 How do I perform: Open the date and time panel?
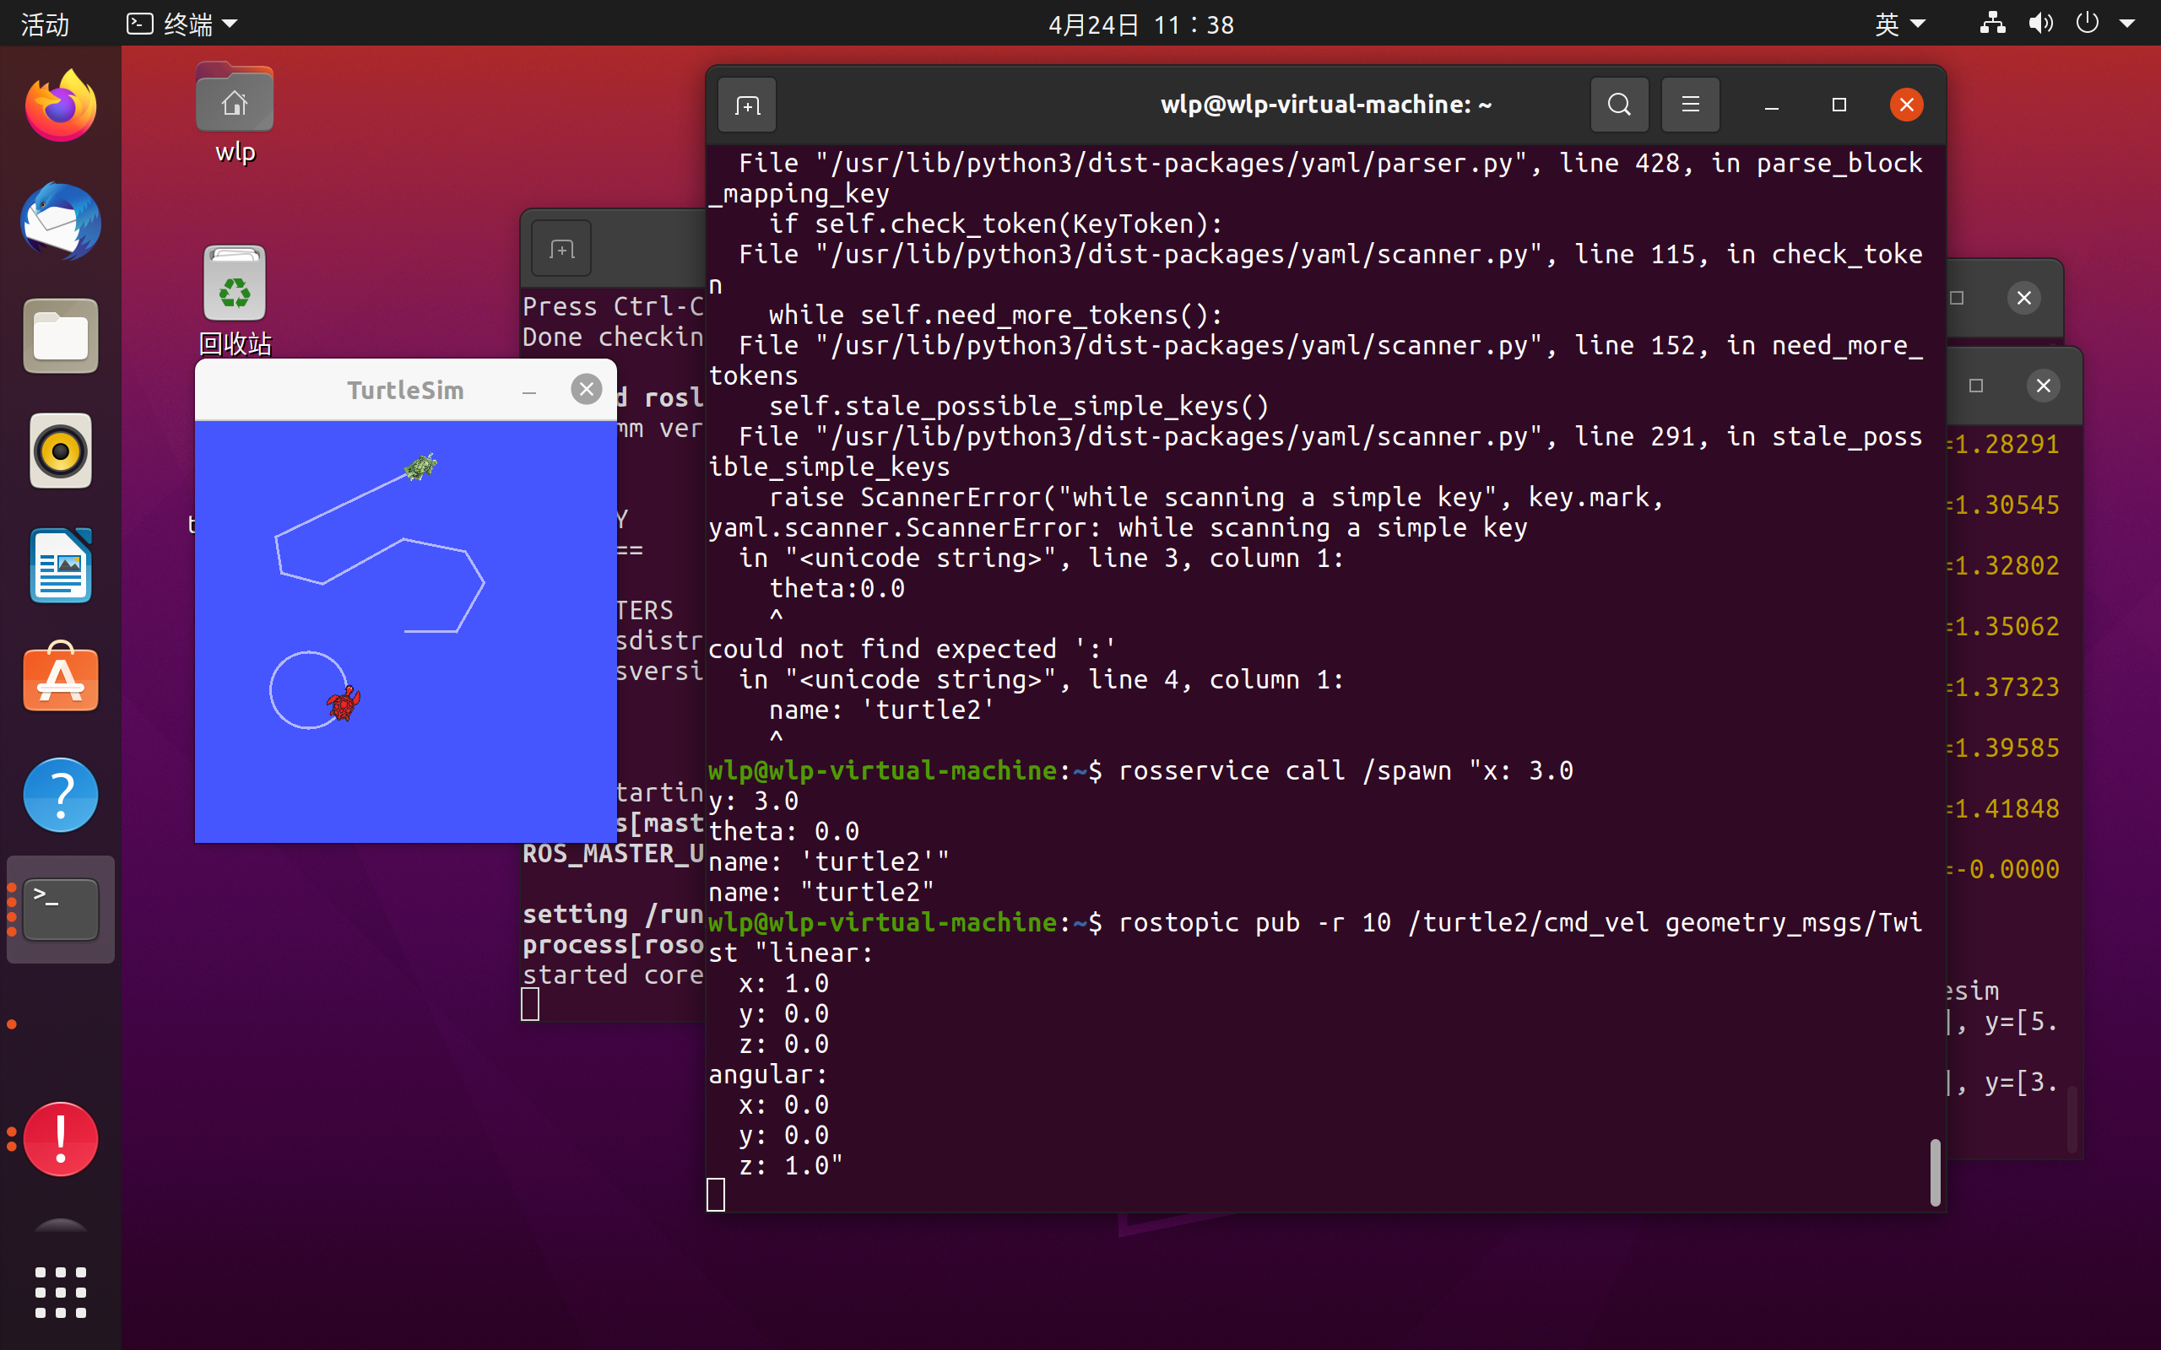[x=1140, y=24]
